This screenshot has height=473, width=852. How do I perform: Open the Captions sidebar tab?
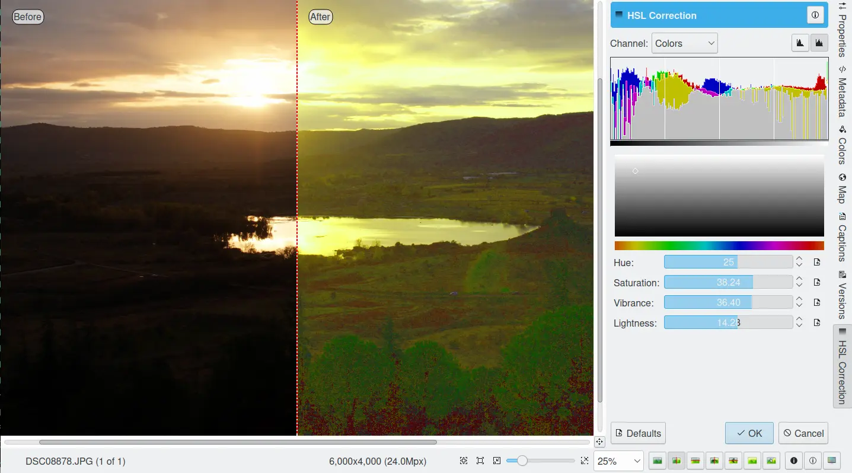tap(842, 237)
